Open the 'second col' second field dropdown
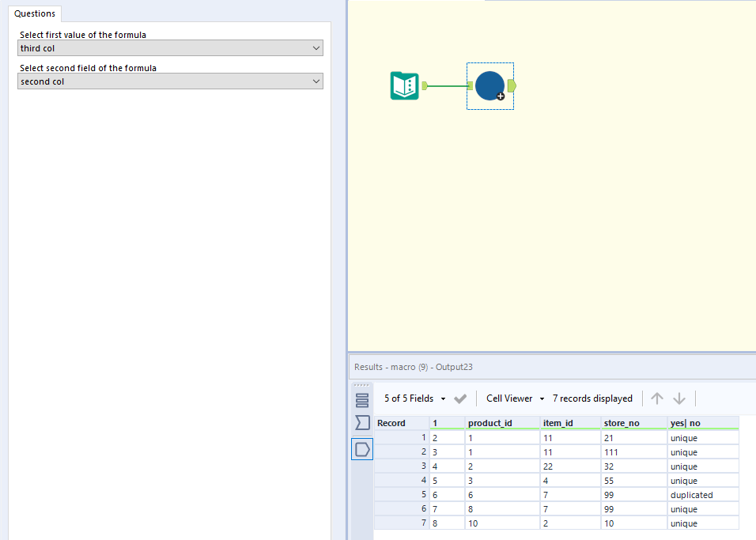This screenshot has width=756, height=540. tap(170, 81)
